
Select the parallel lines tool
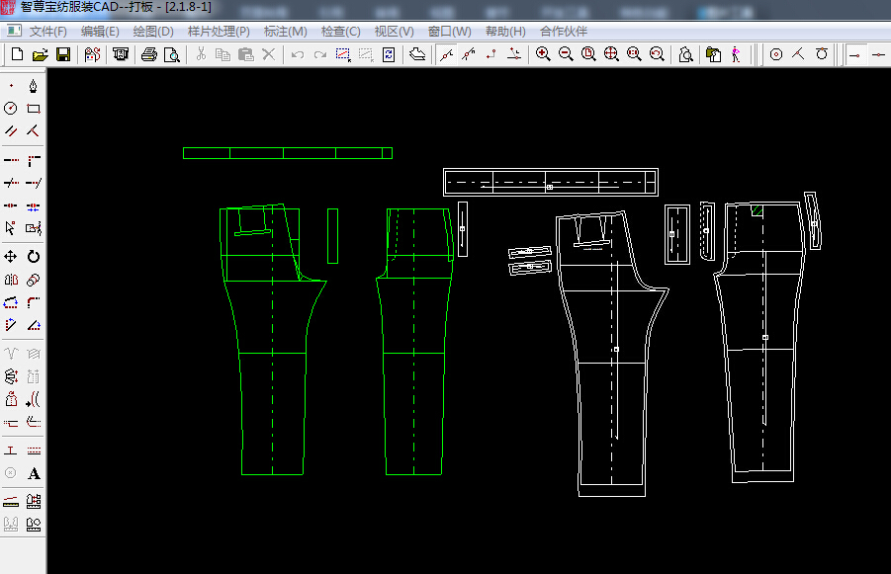(x=11, y=131)
